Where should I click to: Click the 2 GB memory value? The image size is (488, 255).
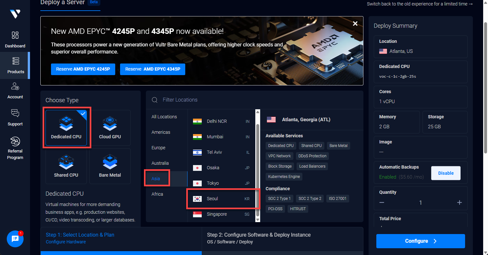coord(384,127)
